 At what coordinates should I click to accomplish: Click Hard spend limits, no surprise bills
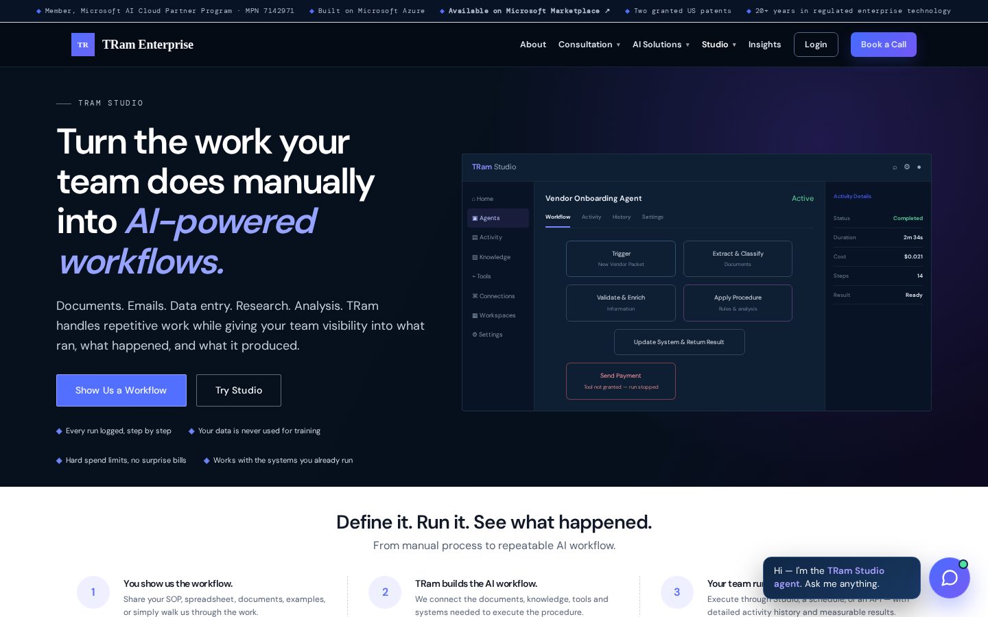click(121, 461)
